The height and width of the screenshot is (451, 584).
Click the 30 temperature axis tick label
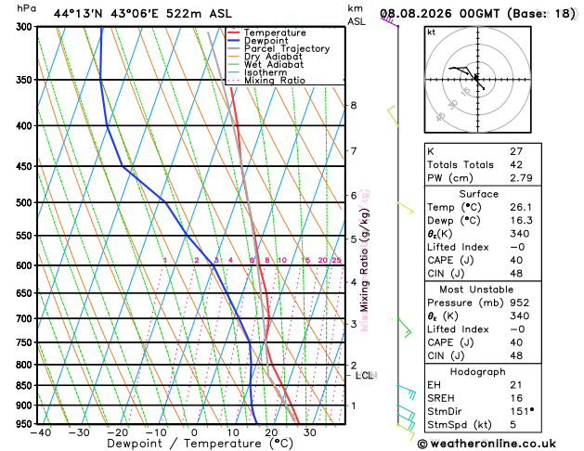coord(309,432)
